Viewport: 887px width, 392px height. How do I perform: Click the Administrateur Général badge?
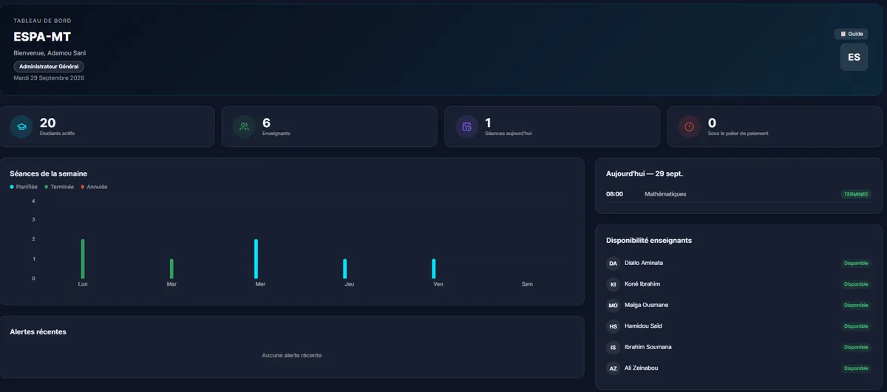[49, 66]
